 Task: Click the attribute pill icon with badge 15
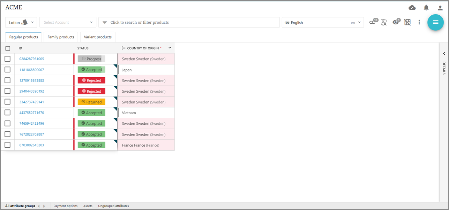373,22
